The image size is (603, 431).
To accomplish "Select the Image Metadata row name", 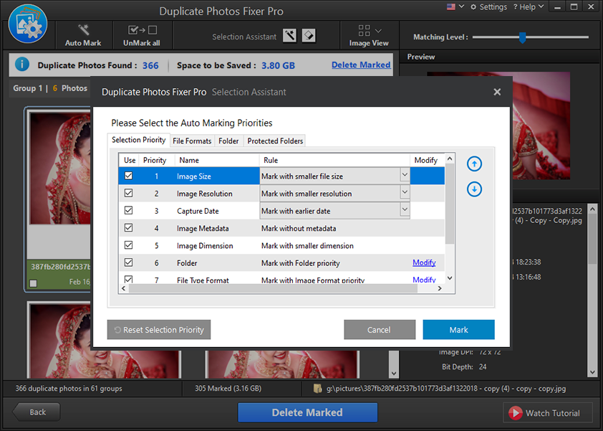I will 203,228.
